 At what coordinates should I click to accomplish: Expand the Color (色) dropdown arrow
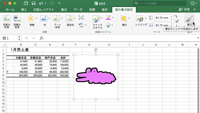tap(49, 18)
